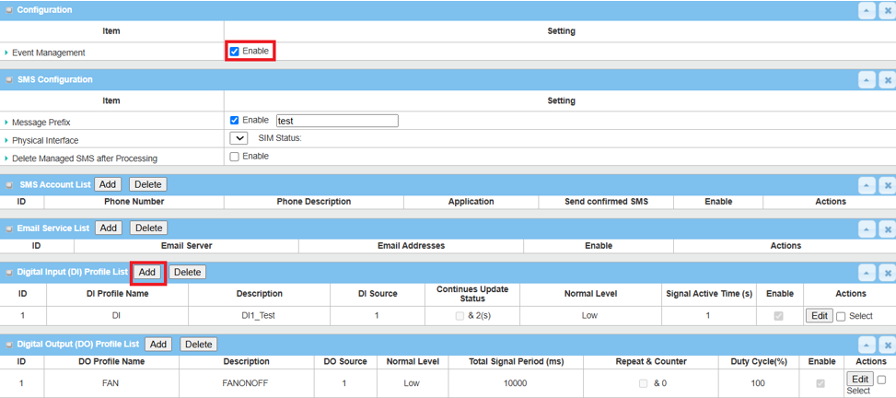The width and height of the screenshot is (896, 398).
Task: Edit the FAN digital output profile
Action: [x=860, y=380]
